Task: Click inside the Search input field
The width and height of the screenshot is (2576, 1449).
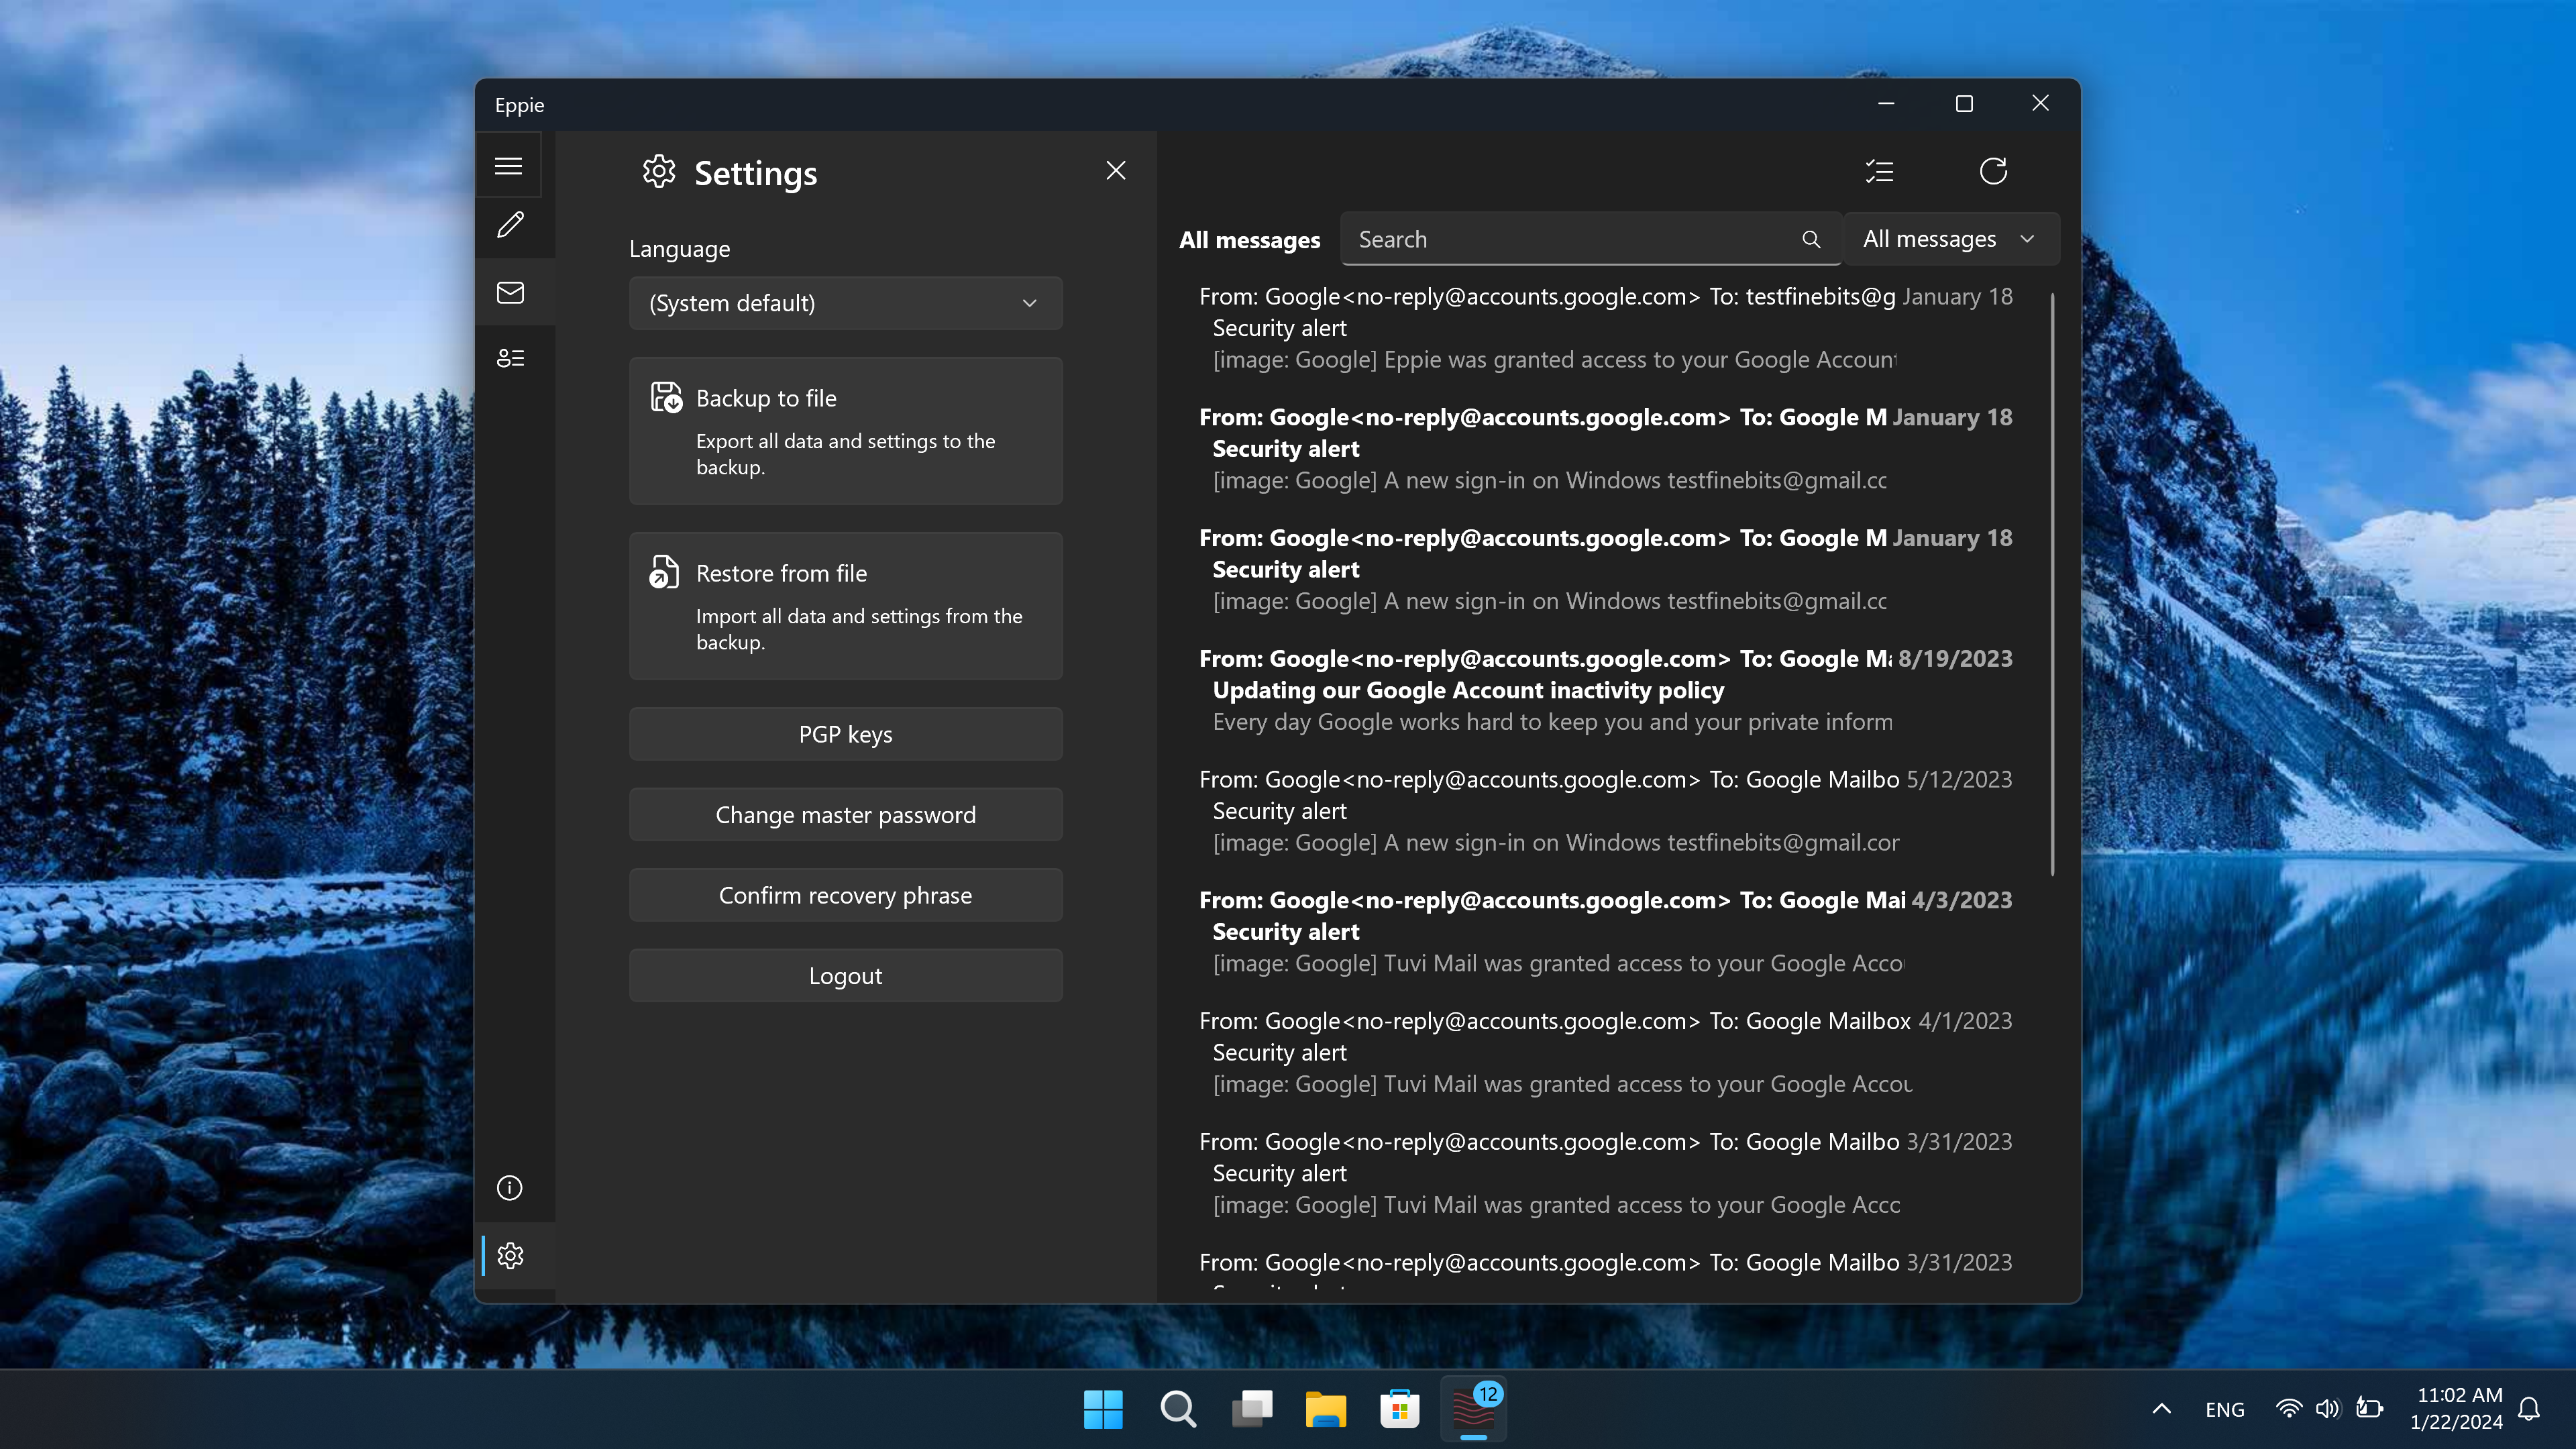Action: pos(1560,239)
